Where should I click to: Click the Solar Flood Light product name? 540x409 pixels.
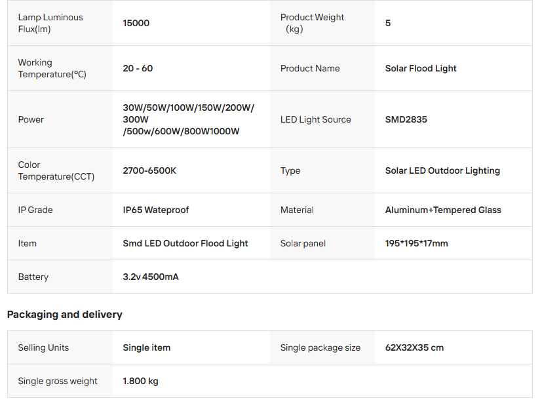(x=421, y=68)
